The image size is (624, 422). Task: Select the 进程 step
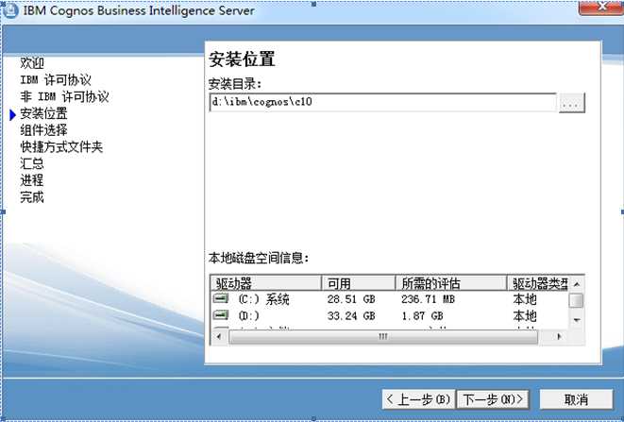click(32, 180)
